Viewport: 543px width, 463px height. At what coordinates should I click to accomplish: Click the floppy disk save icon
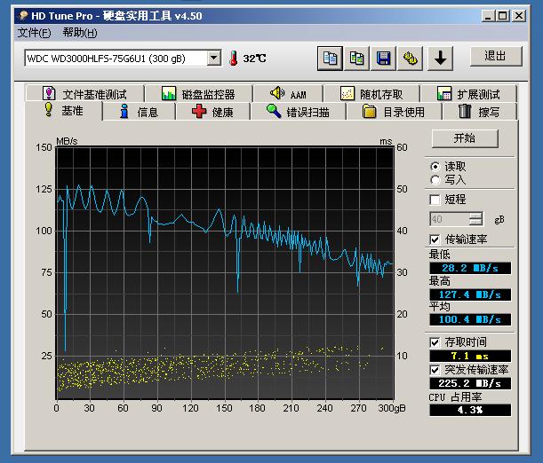(x=384, y=59)
